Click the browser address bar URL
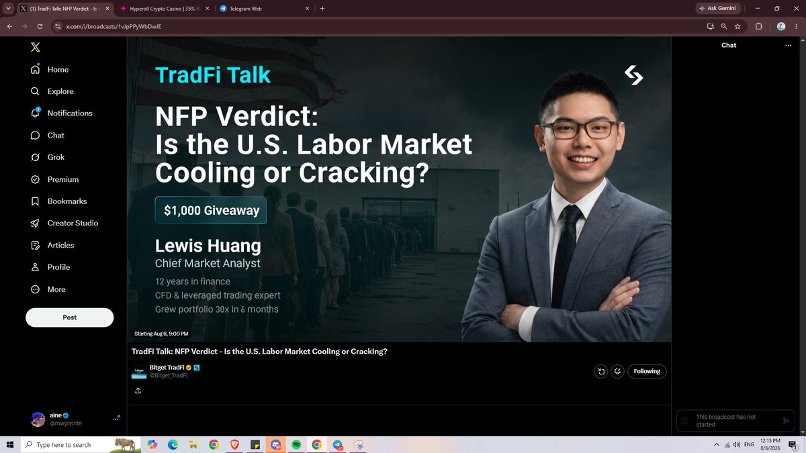The width and height of the screenshot is (806, 453). (x=114, y=26)
